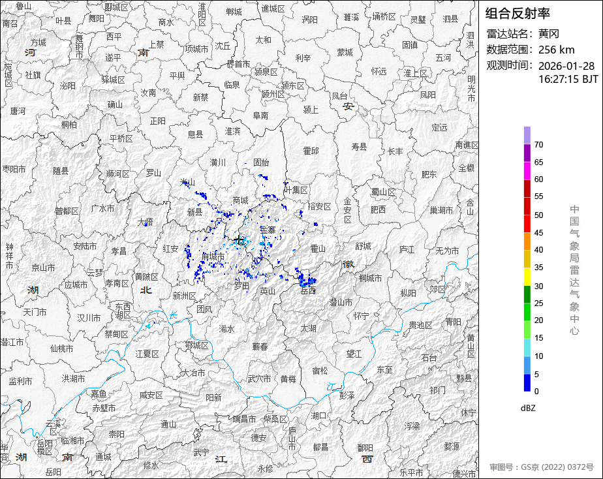Click the '鄂城区' label
Screen dimensions: 603x479
point(196,345)
